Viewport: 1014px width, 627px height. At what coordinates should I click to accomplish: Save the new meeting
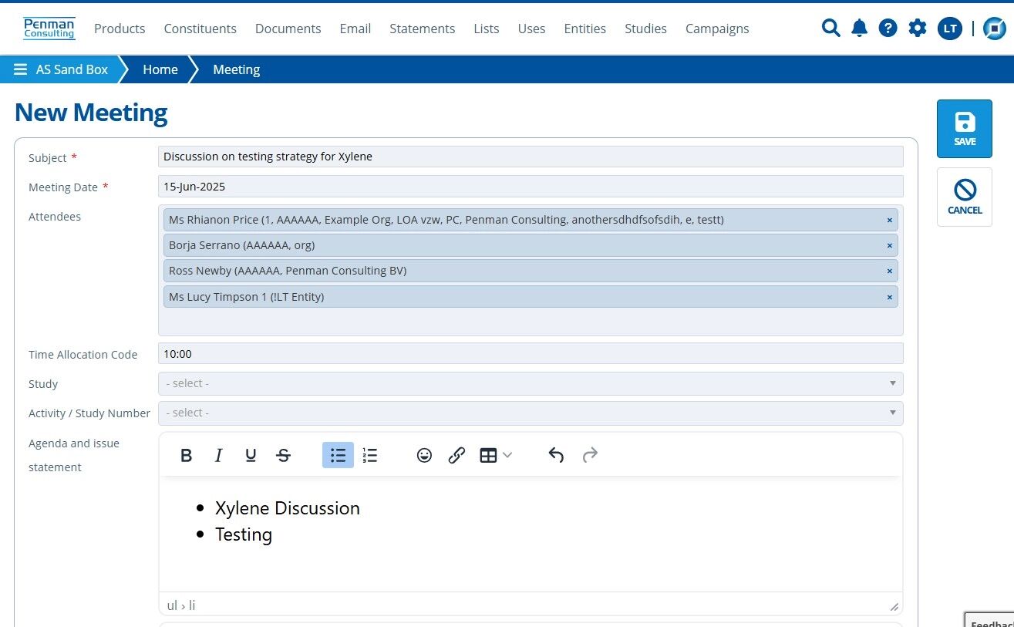pyautogui.click(x=965, y=129)
